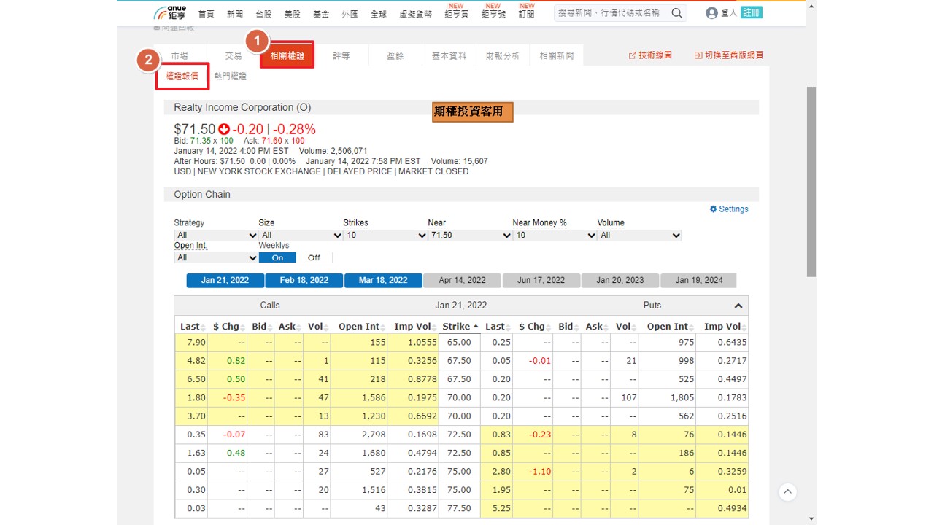
Task: Click the icon beside 切換至舊版網頁
Action: tap(698, 55)
